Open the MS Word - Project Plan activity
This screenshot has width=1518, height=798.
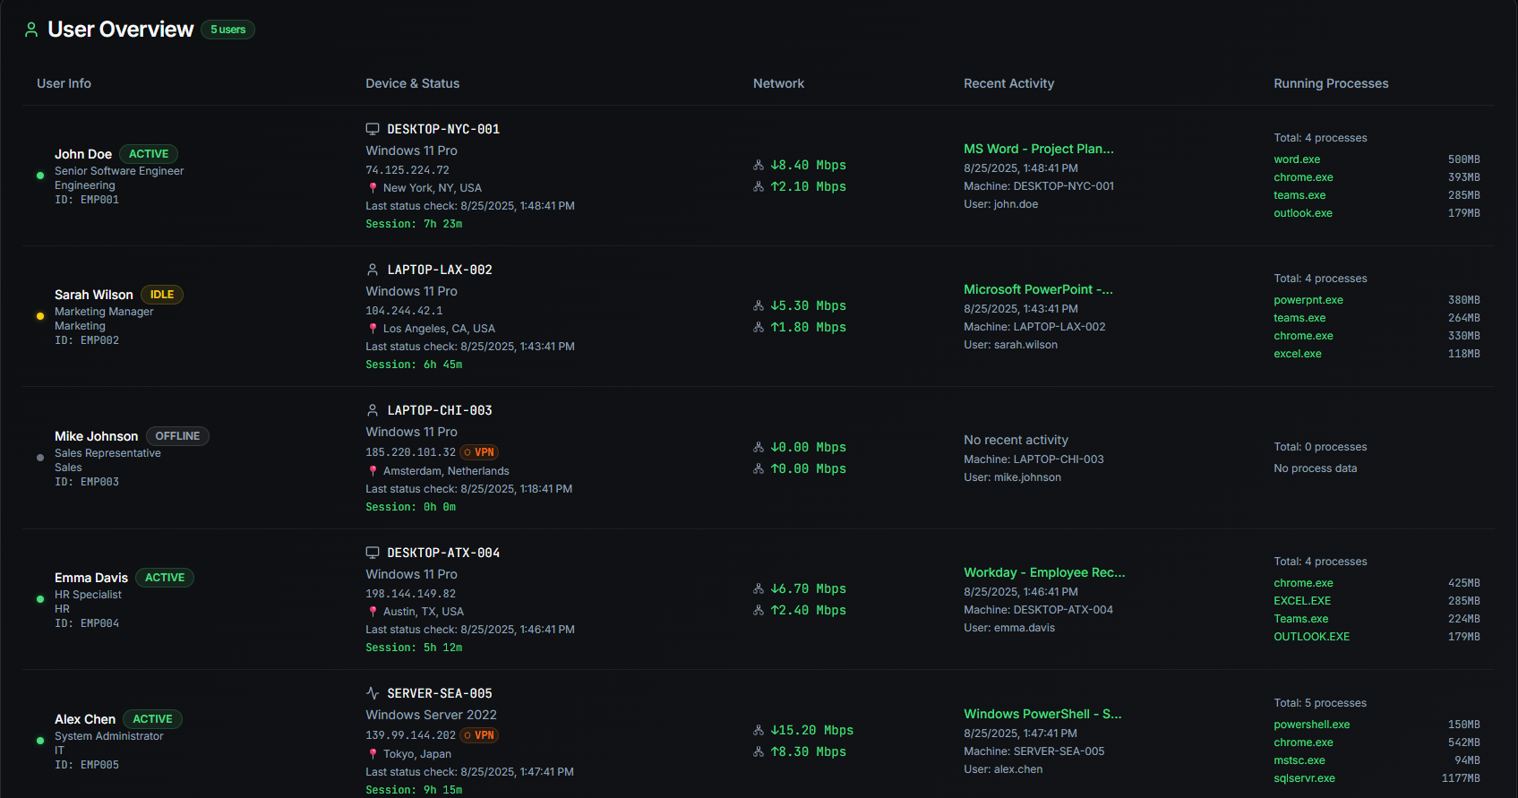(1038, 149)
